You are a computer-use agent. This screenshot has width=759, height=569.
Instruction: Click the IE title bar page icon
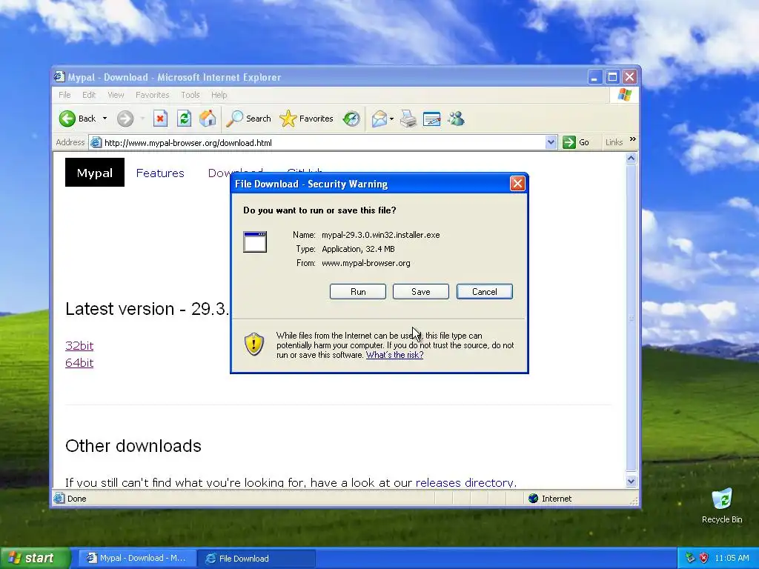click(59, 77)
